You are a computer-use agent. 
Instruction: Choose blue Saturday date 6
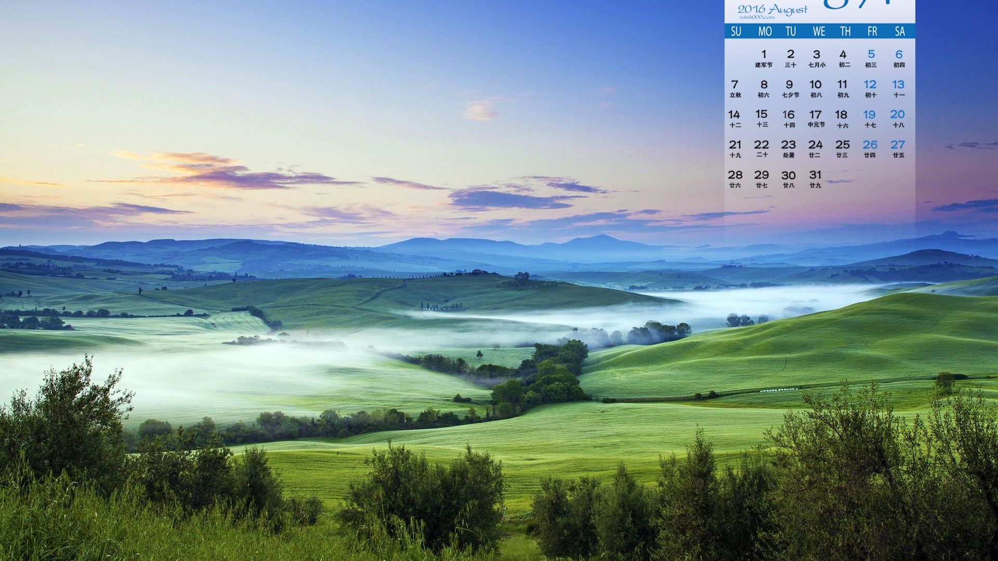tap(899, 59)
